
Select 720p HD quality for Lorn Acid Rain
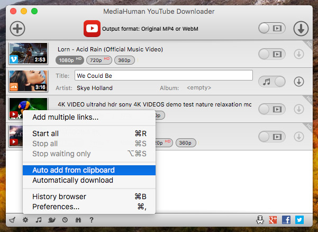click(99, 60)
